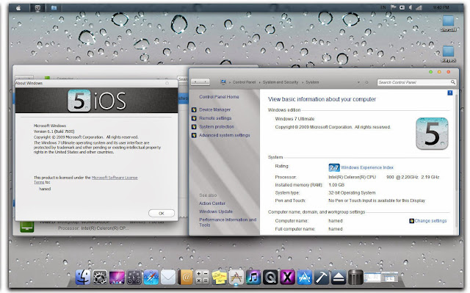Open System protection link
The width and height of the screenshot is (470, 293).
[217, 127]
